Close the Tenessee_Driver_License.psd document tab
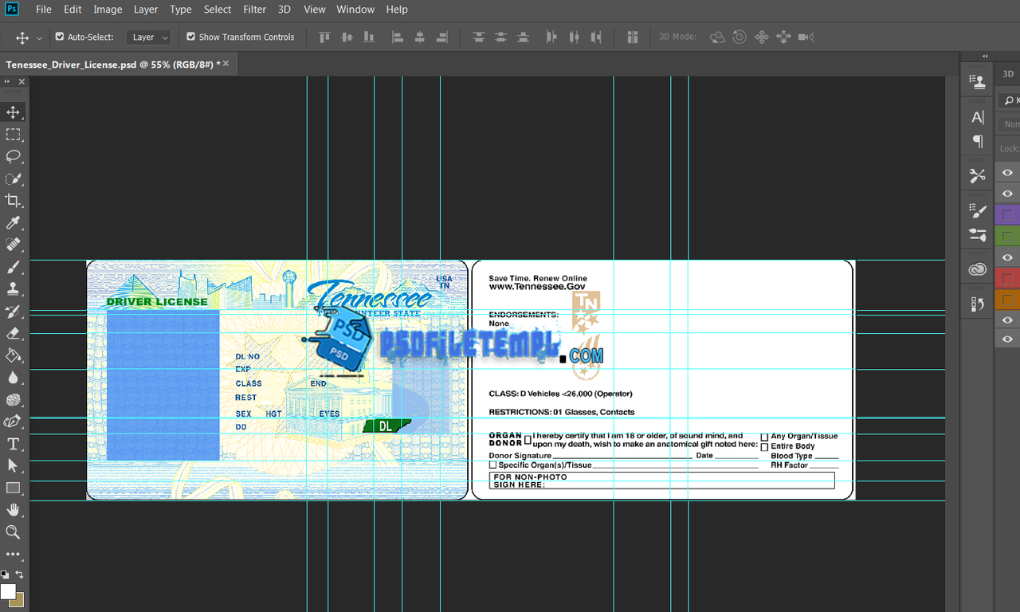Image resolution: width=1020 pixels, height=612 pixels. point(226,63)
